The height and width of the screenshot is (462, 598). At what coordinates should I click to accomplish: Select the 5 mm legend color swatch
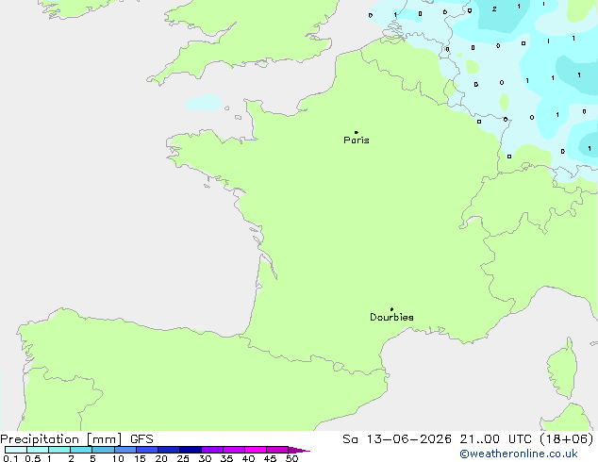(103, 450)
